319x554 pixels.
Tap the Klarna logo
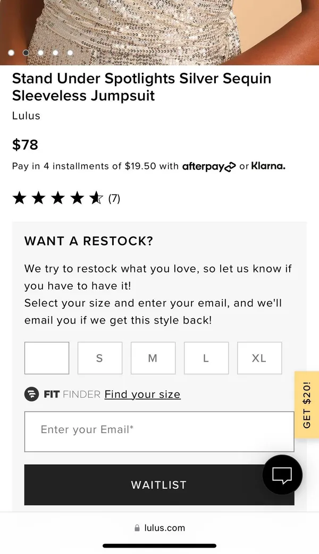point(268,166)
